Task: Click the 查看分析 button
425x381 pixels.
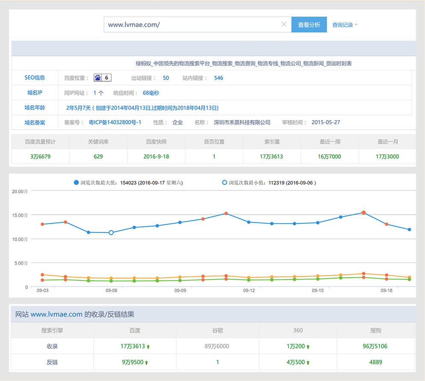Action: [x=309, y=25]
